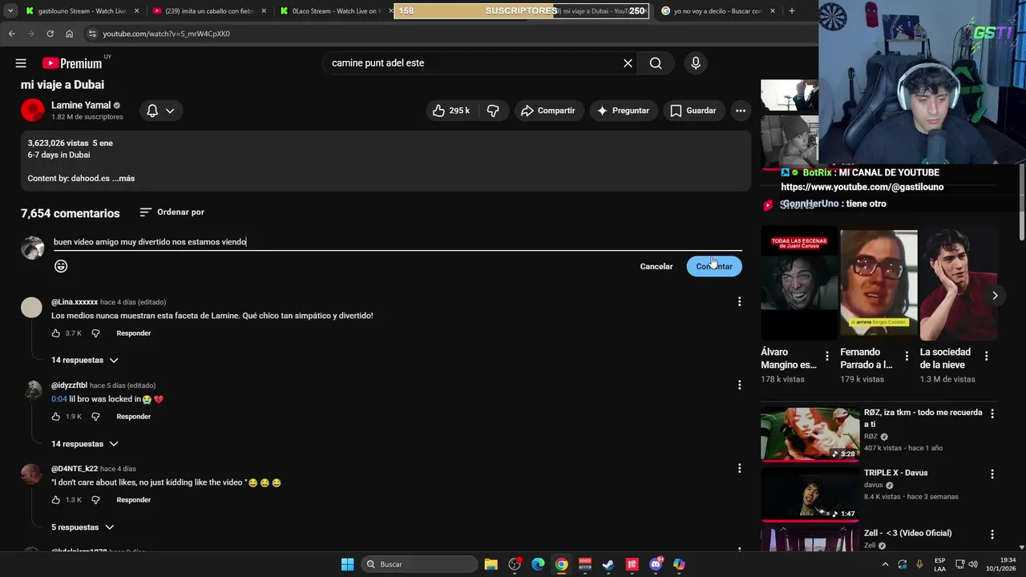
Task: Share the video via Compartir
Action: [x=548, y=111]
